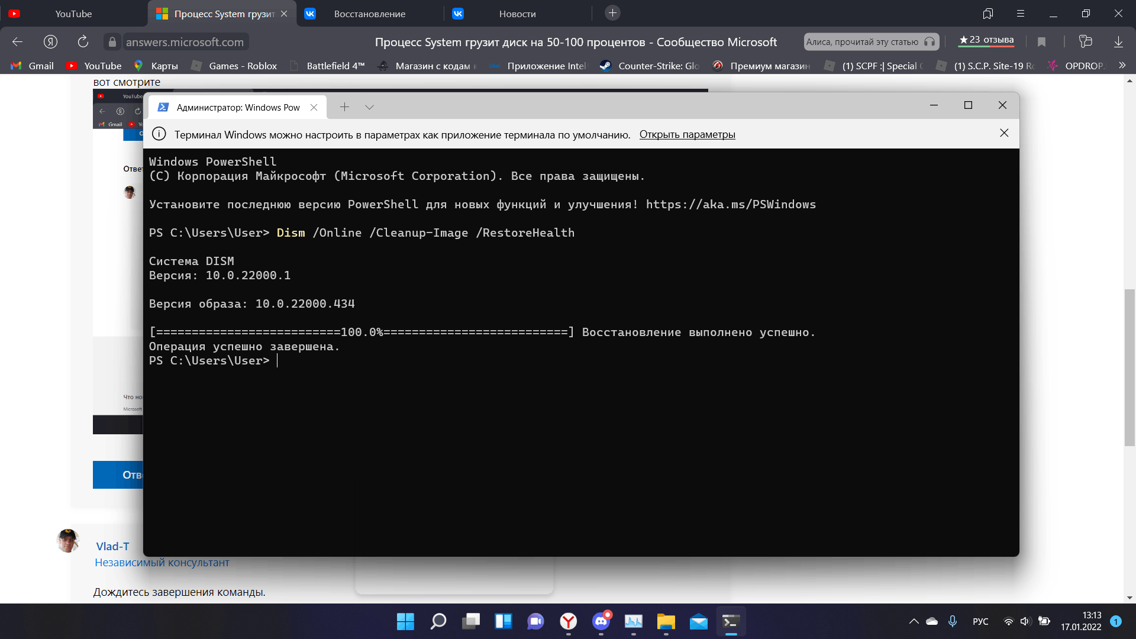Viewport: 1136px width, 639px height.
Task: Click Открыть параметры link in terminal
Action: click(x=687, y=134)
